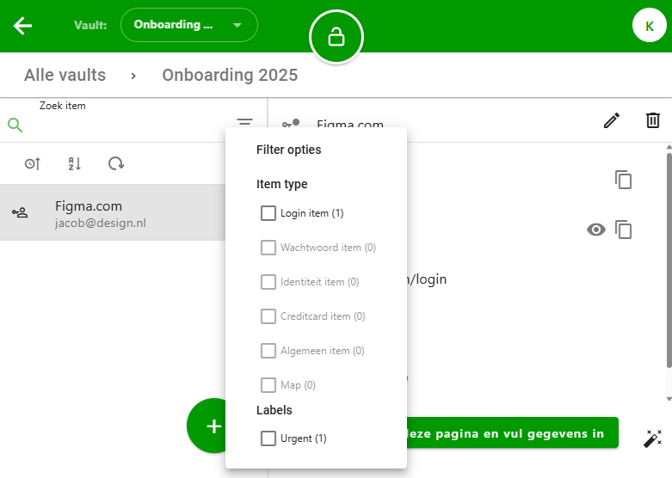
Task: Copy the password using the lower copy icon
Action: click(623, 230)
